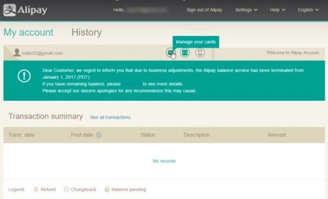The height and width of the screenshot is (199, 328).
Task: Open See all transactions link
Action: (110, 117)
